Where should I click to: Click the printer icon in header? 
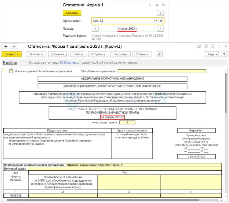pos(205,46)
